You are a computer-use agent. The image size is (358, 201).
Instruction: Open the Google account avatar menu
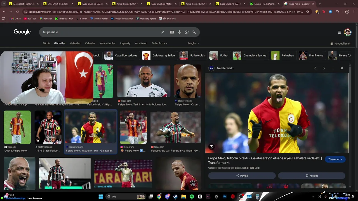pyautogui.click(x=348, y=32)
